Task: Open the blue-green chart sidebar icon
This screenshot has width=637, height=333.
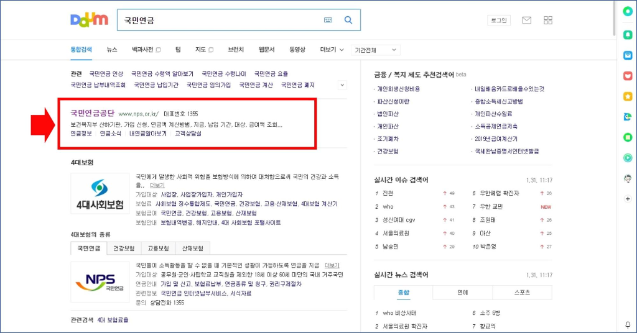Action: [x=628, y=117]
